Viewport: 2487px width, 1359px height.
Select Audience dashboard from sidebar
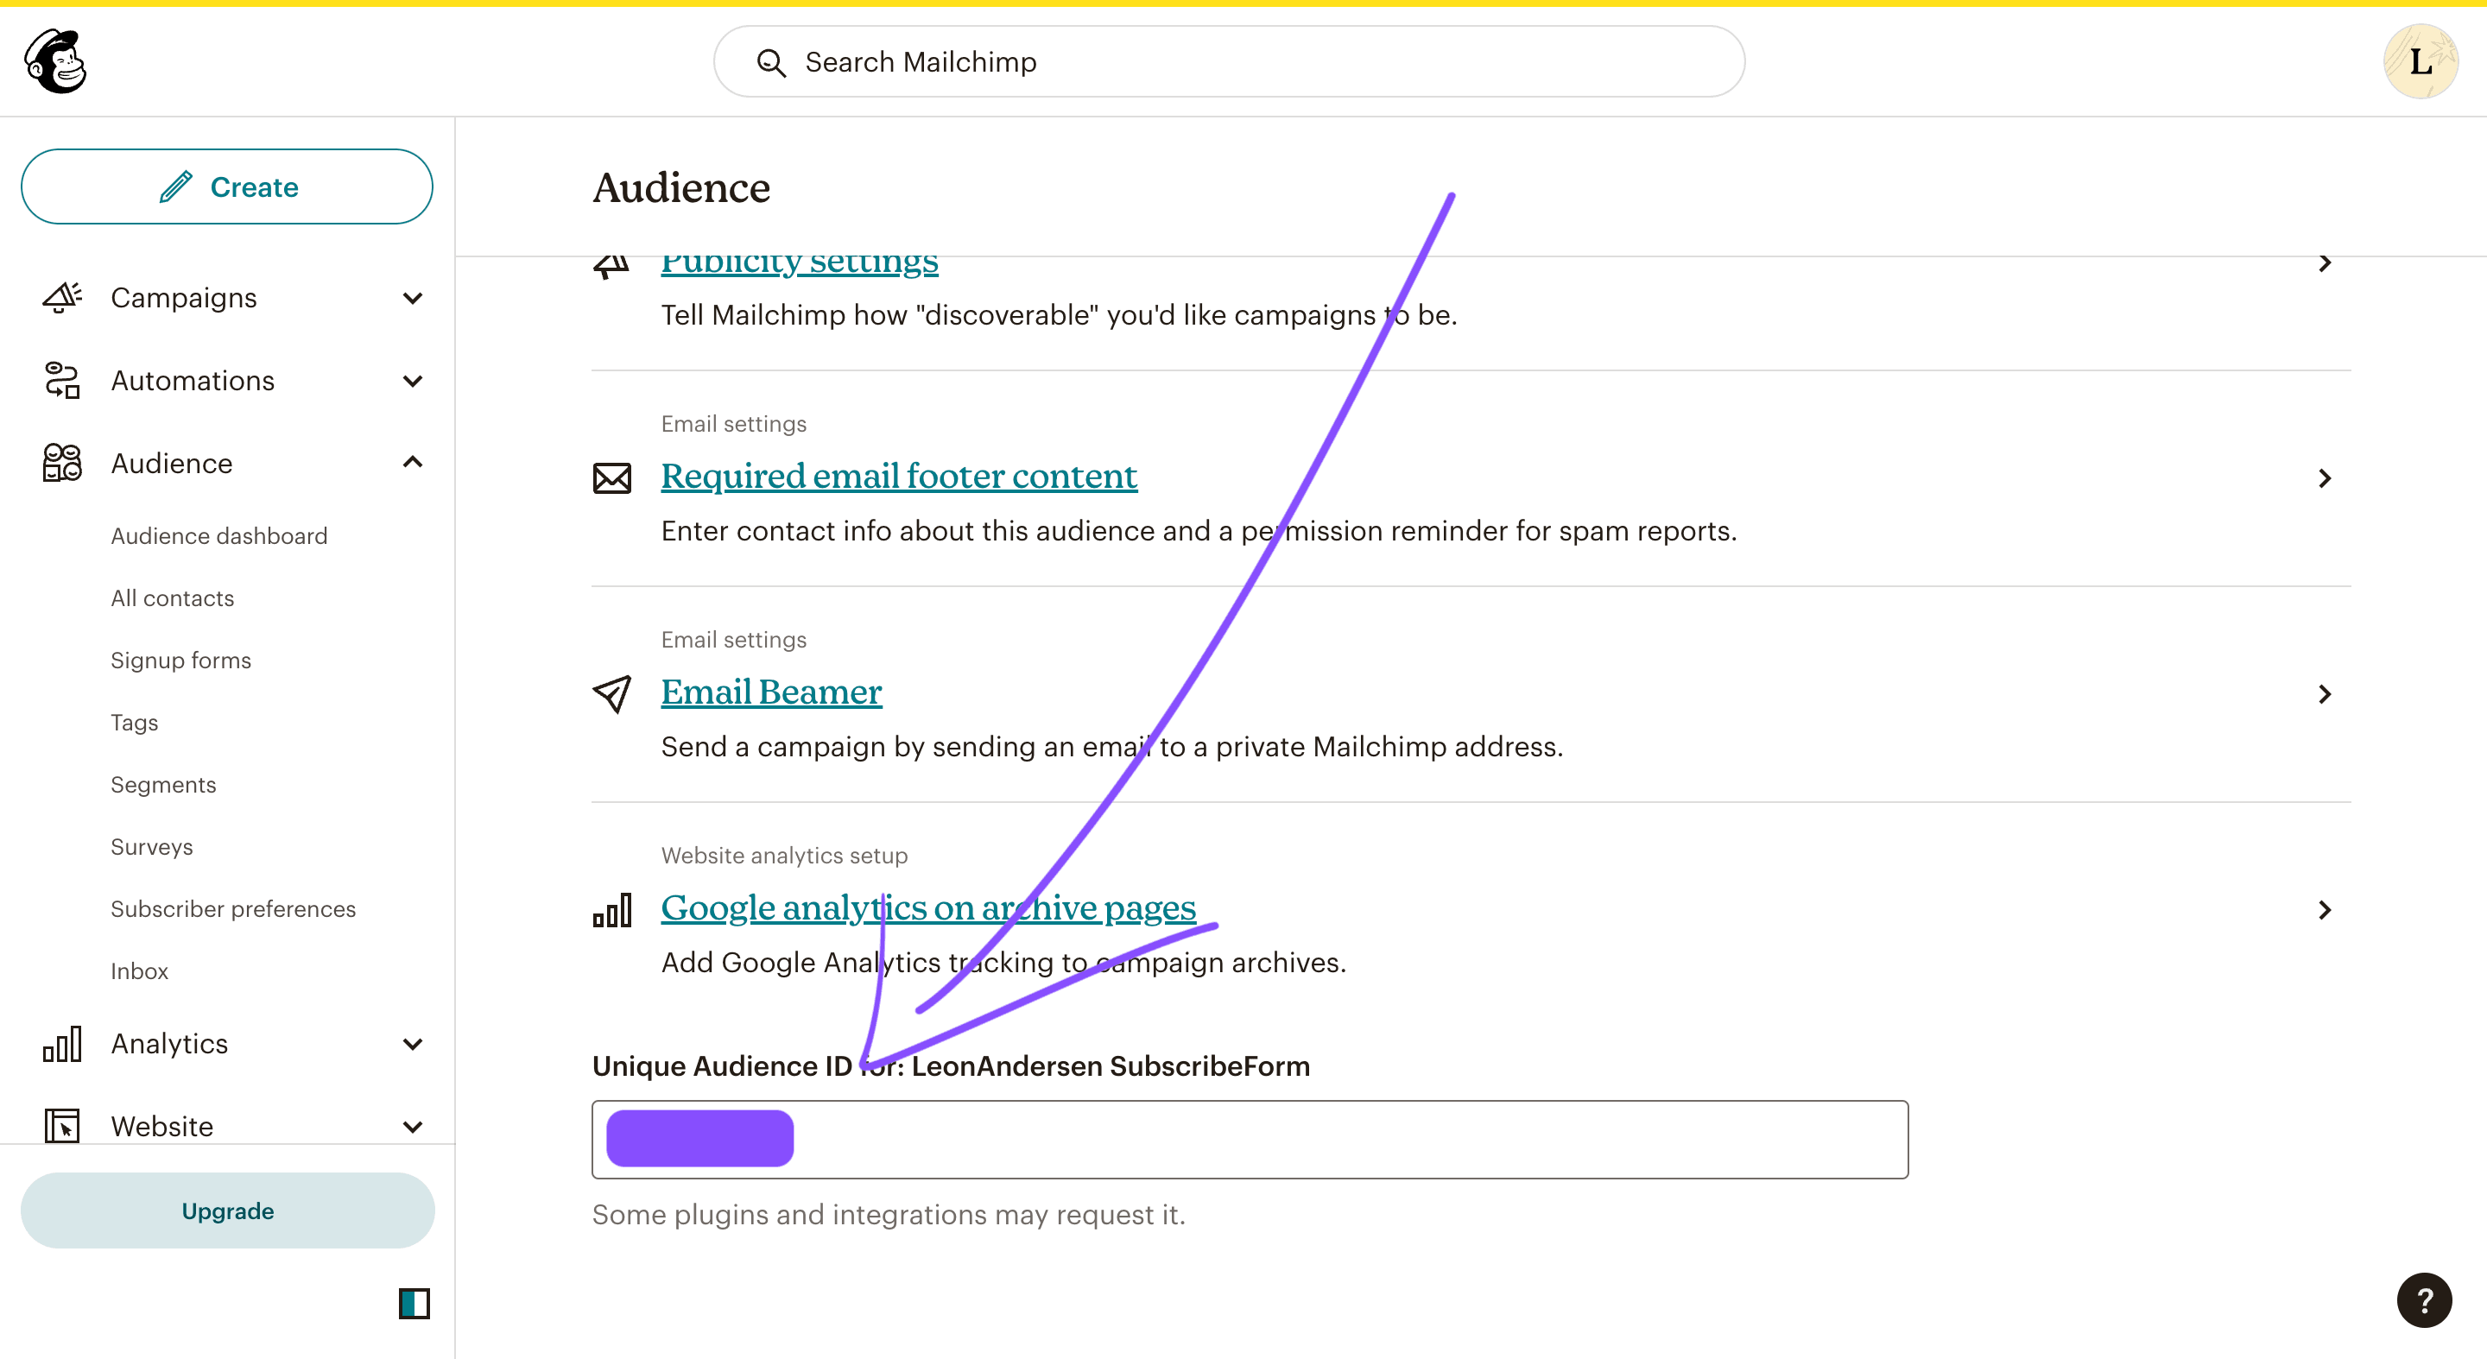[219, 534]
